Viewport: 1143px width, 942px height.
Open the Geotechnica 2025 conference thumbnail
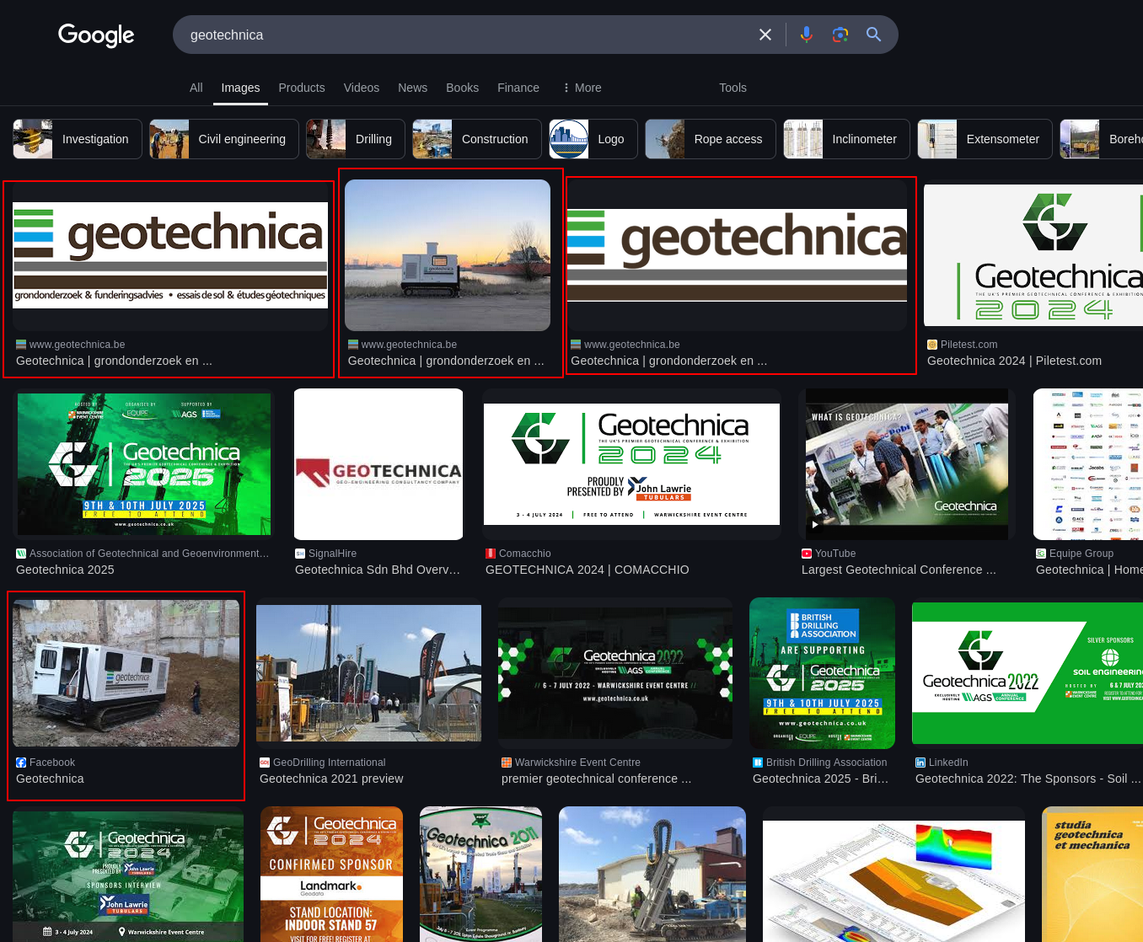pyautogui.click(x=144, y=463)
